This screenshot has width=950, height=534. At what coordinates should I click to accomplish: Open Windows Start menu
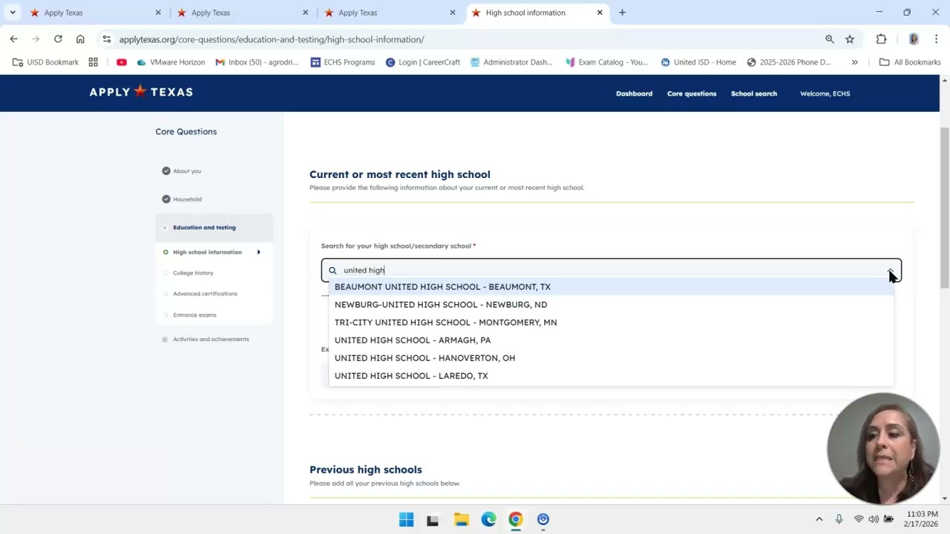click(x=406, y=519)
